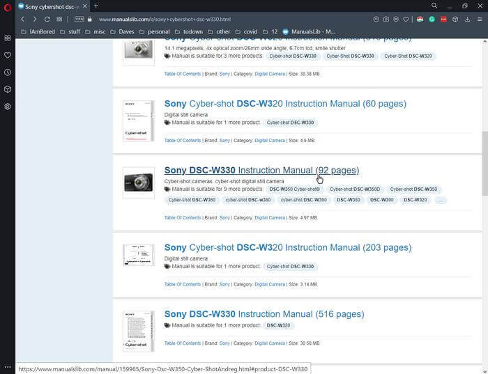Expand more product tags with ellipsis

pos(441,201)
